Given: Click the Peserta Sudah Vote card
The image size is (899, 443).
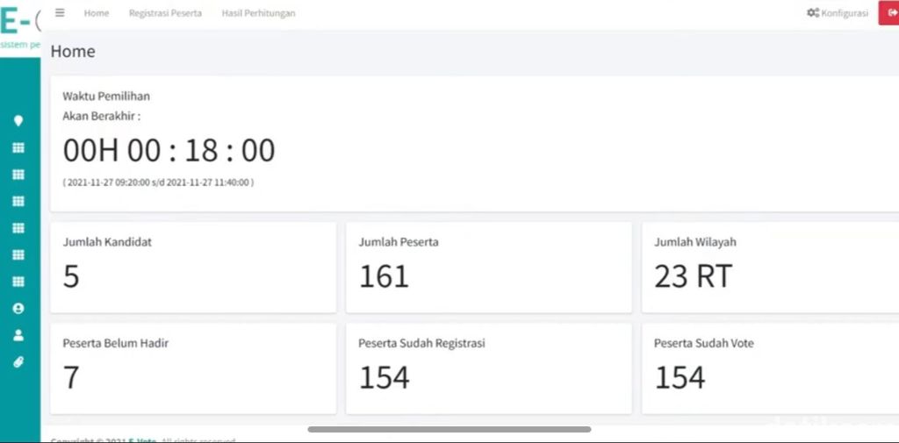Looking at the screenshot, I should pyautogui.click(x=770, y=368).
